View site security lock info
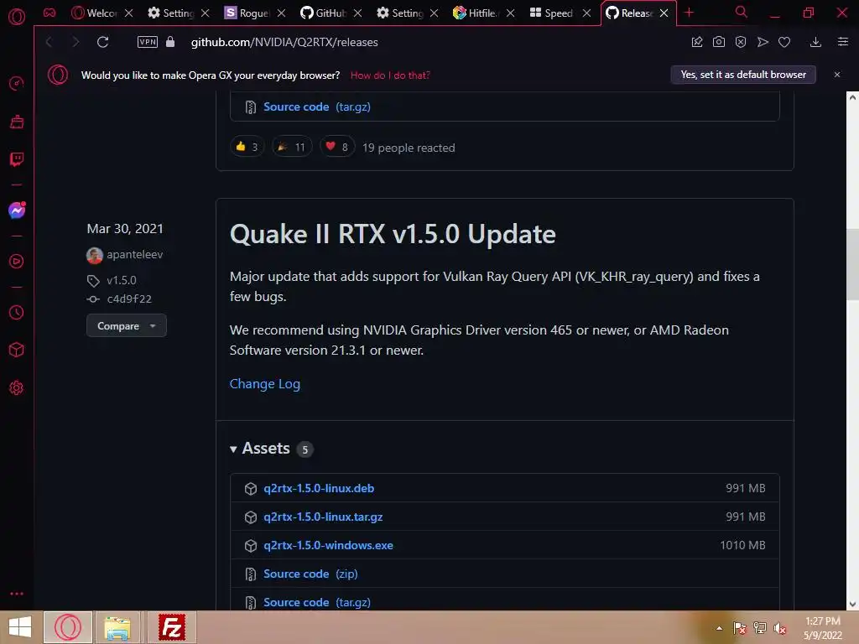The image size is (859, 644). [170, 42]
